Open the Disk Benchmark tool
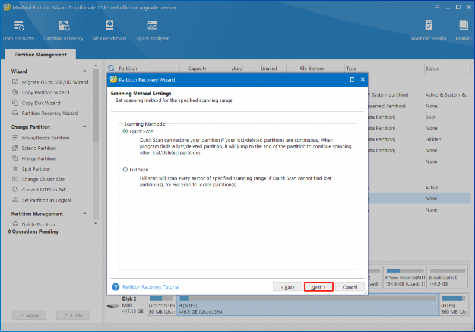475x332 pixels. 109,30
